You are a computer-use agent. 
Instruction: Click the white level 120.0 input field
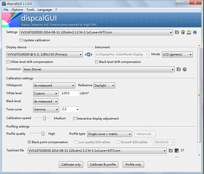click(70, 93)
